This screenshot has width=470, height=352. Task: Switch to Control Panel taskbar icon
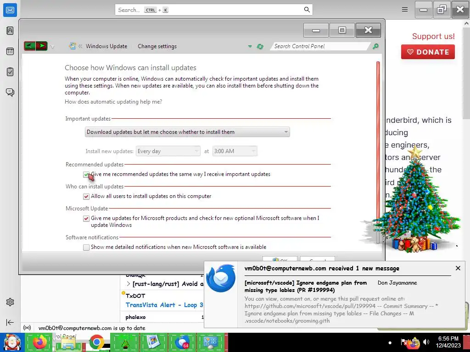point(211,342)
